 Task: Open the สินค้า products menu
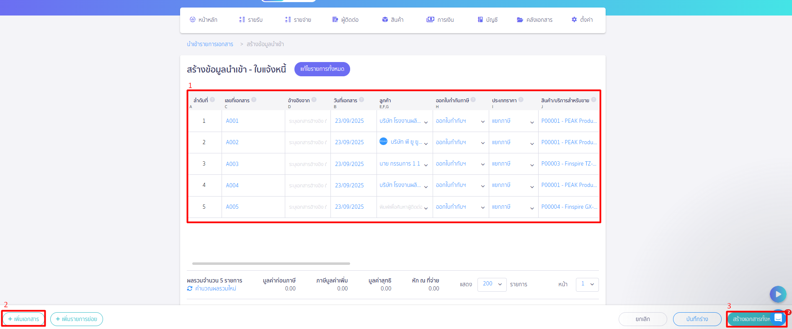point(393,20)
